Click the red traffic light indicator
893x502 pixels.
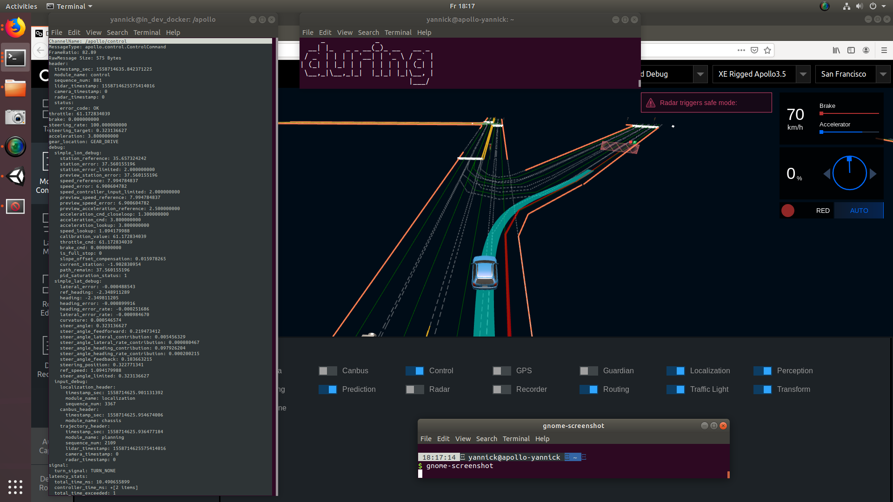788,211
